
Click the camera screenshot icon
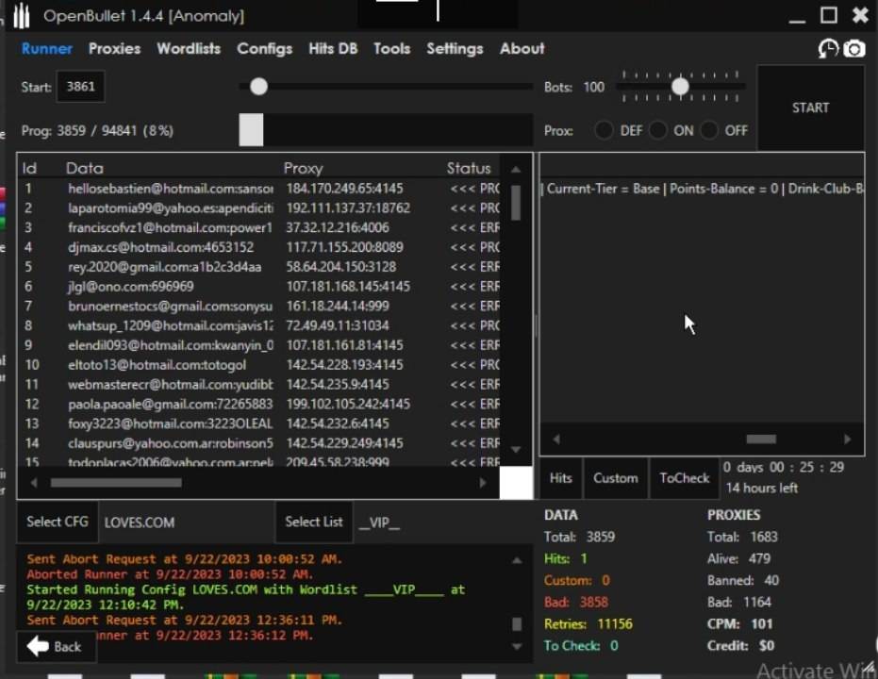click(854, 49)
